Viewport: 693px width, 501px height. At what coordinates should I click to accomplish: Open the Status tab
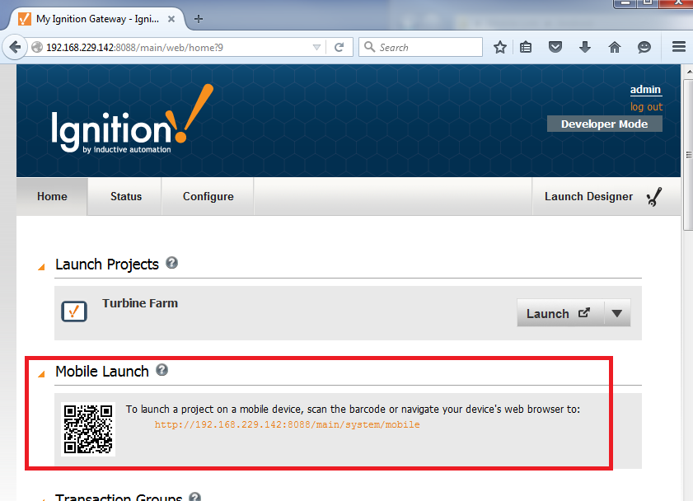[126, 197]
